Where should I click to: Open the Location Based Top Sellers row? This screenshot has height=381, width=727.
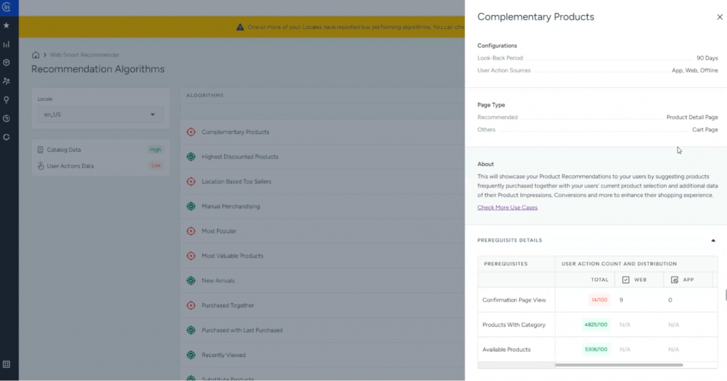322,182
